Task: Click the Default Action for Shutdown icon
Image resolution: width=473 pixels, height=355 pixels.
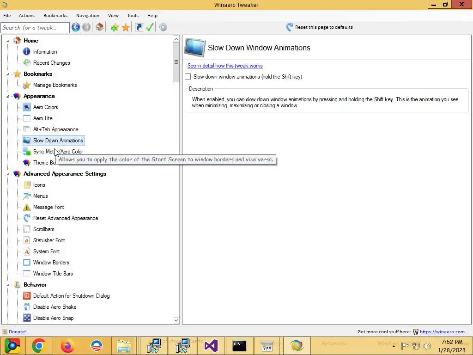Action: (26, 296)
